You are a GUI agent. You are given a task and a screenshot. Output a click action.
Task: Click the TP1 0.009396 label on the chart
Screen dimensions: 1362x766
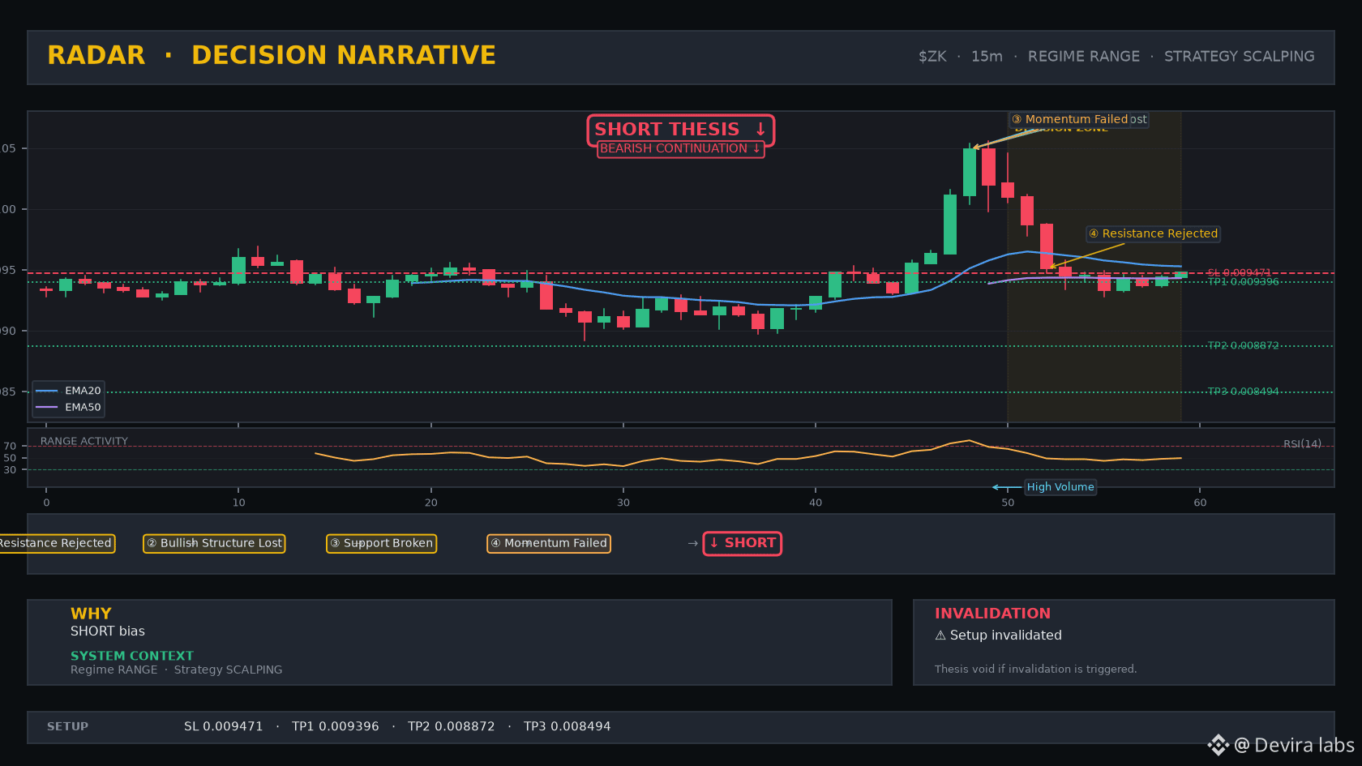1243,282
